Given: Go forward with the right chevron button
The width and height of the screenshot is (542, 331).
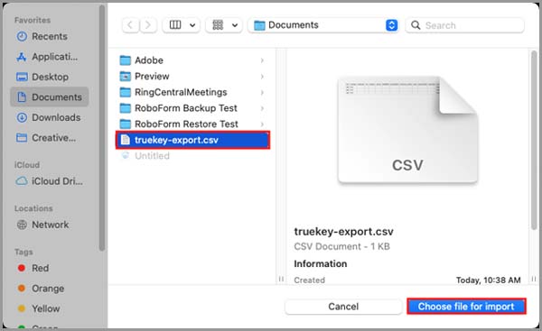Looking at the screenshot, I should [148, 25].
